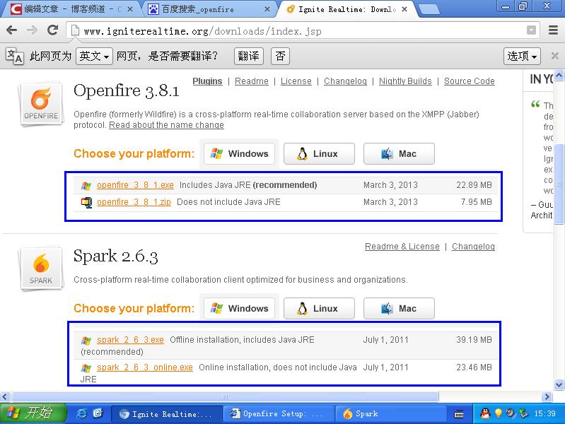Viewport: 565px width, 424px height.
Task: Click the yellow lightbulb tray icon
Action: click(x=498, y=413)
